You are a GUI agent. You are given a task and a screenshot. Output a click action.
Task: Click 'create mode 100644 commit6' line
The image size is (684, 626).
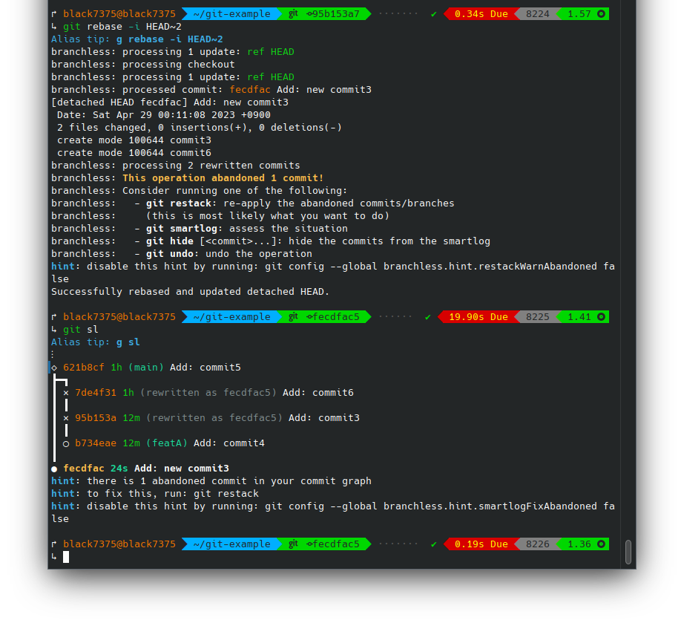[134, 153]
